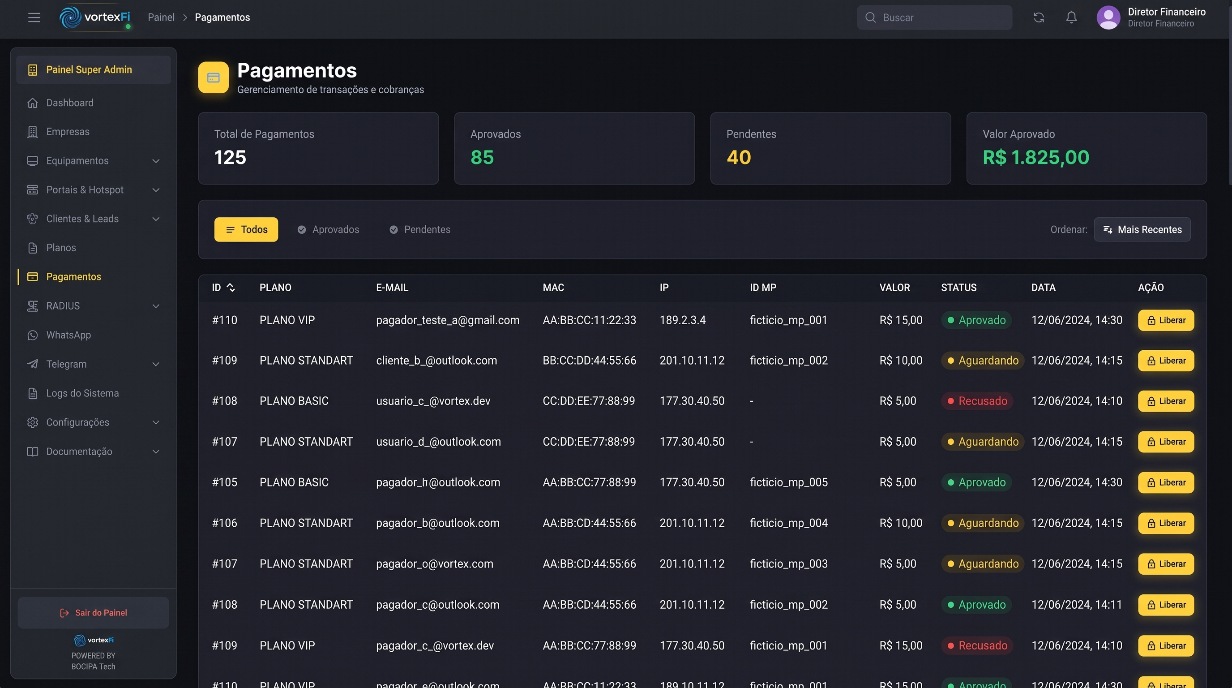Click the Valor Aprovado card
This screenshot has width=1232, height=688.
tap(1087, 148)
